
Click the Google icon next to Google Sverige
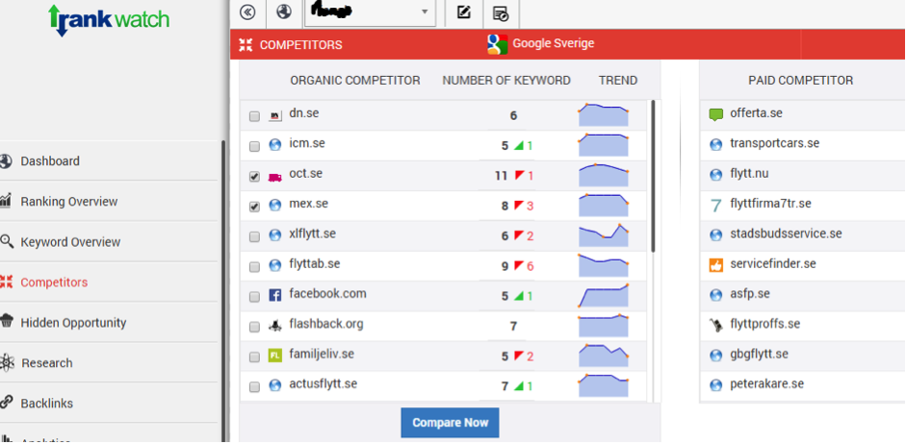[x=497, y=44]
